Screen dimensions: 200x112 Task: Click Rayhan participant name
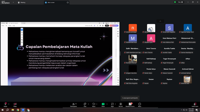point(169,79)
